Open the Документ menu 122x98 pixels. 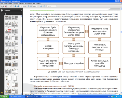click(x=21, y=3)
